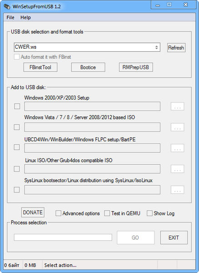Open the Help menu
The width and height of the screenshot is (199, 273).
click(x=25, y=17)
